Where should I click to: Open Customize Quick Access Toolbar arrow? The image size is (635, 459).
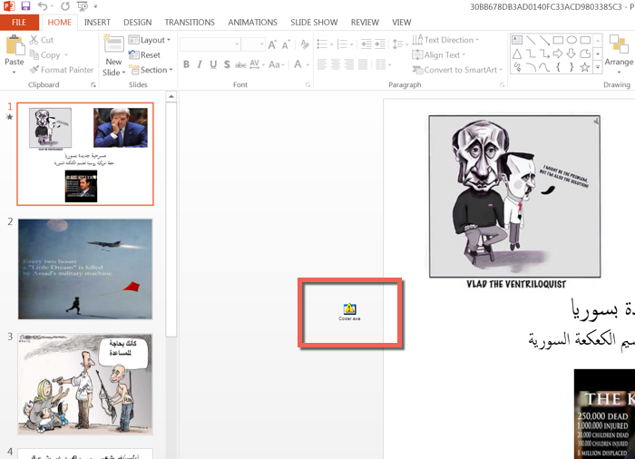(95, 6)
